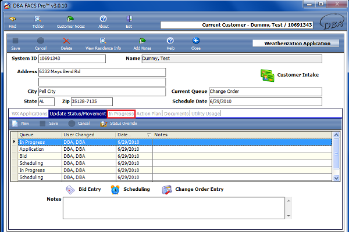Click the red X Delete icon
This screenshot has height=232, width=349.
[x=66, y=41]
